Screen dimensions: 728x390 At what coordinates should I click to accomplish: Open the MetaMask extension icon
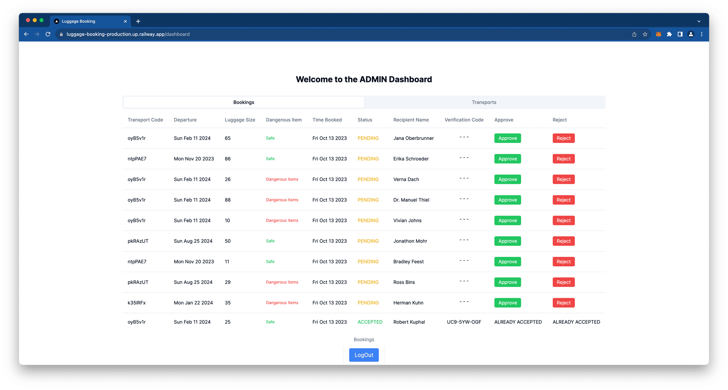pyautogui.click(x=658, y=34)
